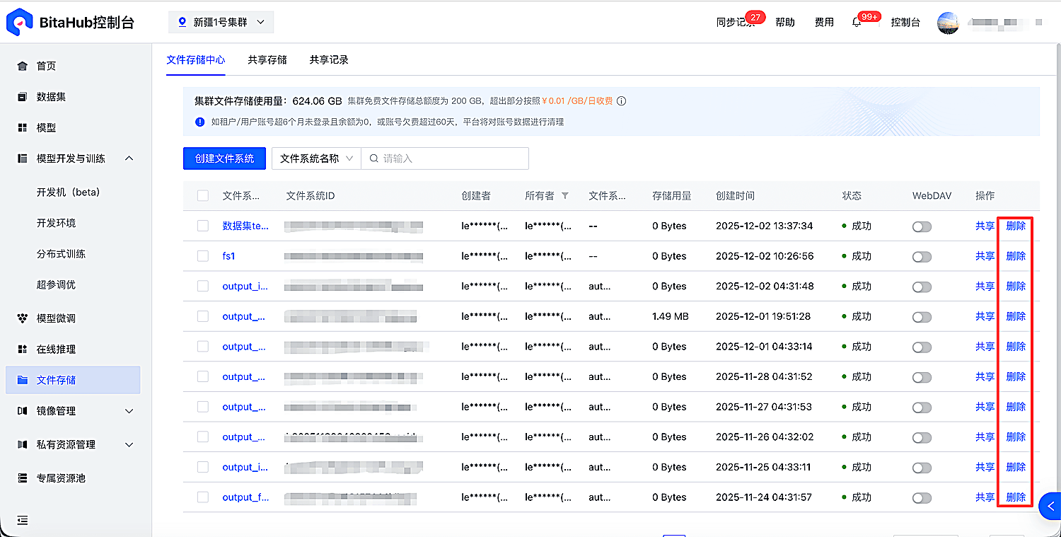
Task: Toggle WebDAV for the fs1 row
Action: [x=922, y=257]
